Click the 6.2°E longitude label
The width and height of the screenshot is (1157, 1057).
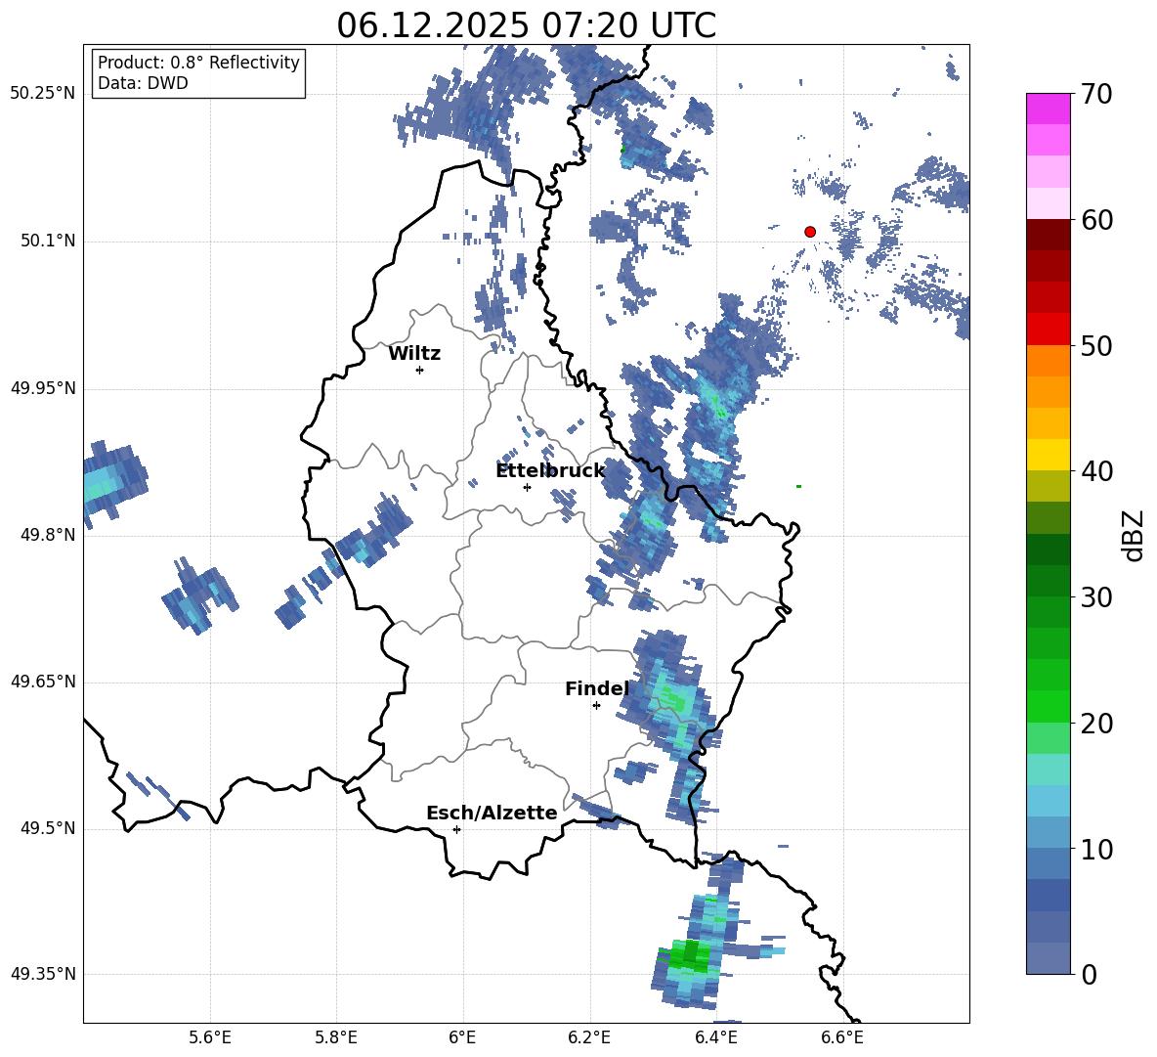[x=589, y=1037]
